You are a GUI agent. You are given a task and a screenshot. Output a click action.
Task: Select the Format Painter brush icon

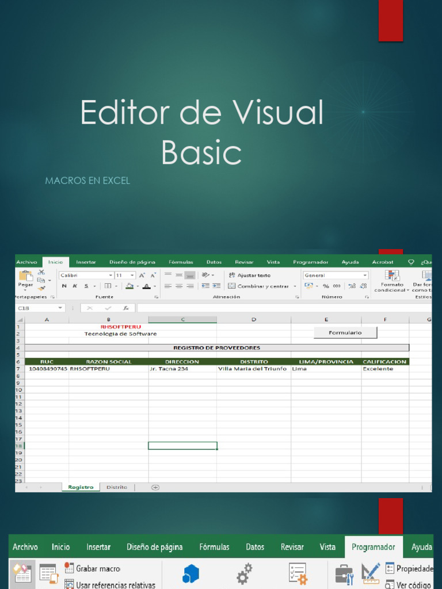click(x=41, y=288)
